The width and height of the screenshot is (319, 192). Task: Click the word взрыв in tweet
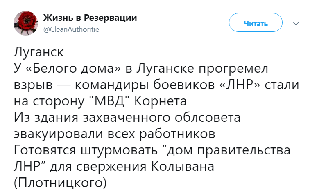click(33, 86)
